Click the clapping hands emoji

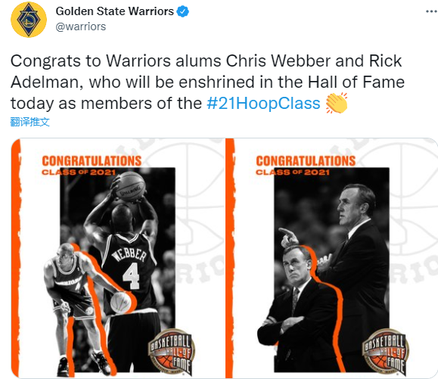[x=337, y=104]
